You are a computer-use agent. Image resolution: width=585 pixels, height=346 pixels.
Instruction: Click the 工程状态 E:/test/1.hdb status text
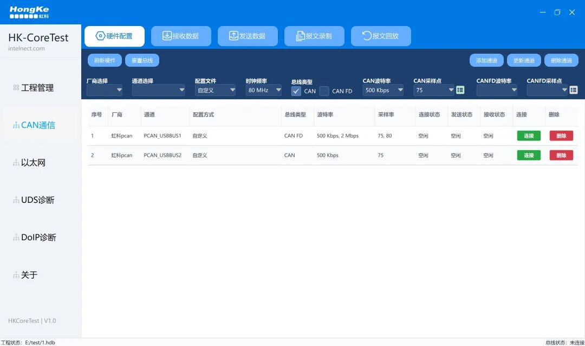pos(28,343)
